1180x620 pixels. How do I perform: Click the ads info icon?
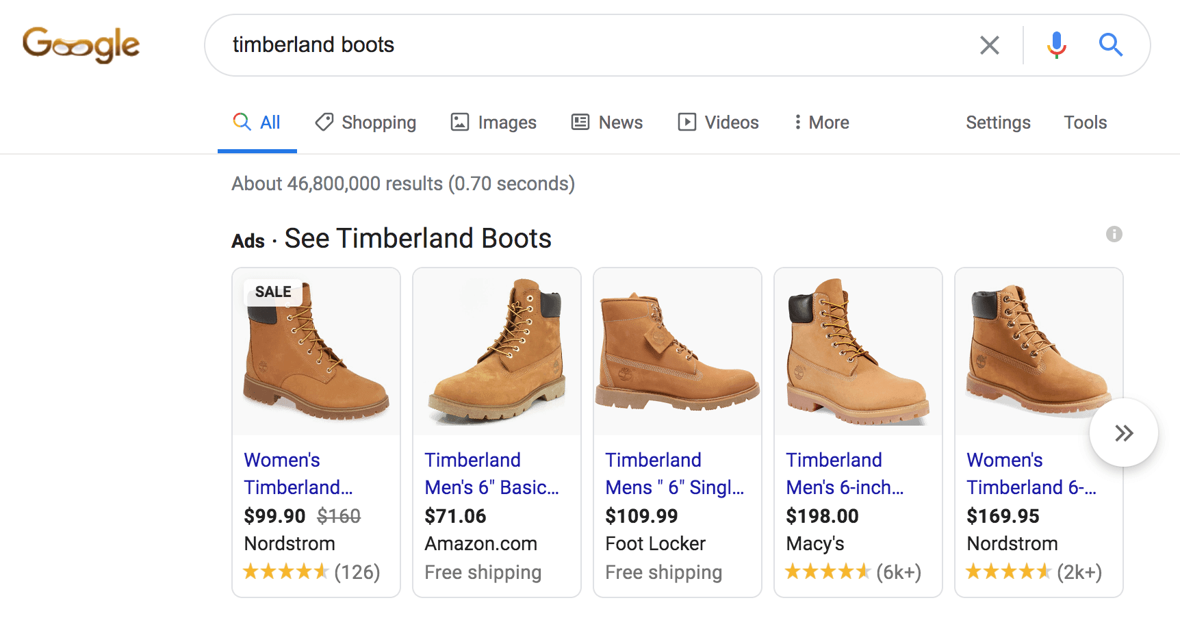coord(1114,234)
